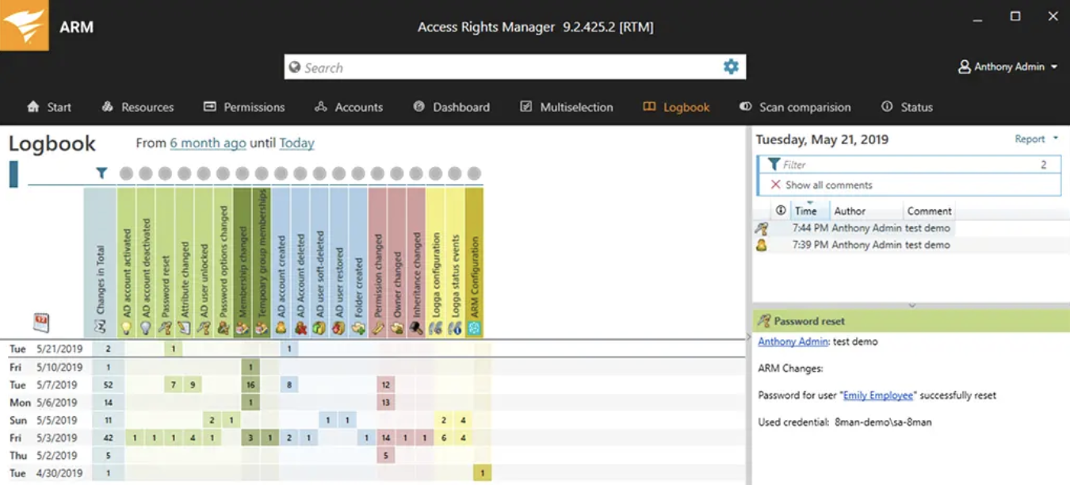Select the cell with 16 under Membership changed
Viewport: 1070px width, 485px height.
pos(250,385)
